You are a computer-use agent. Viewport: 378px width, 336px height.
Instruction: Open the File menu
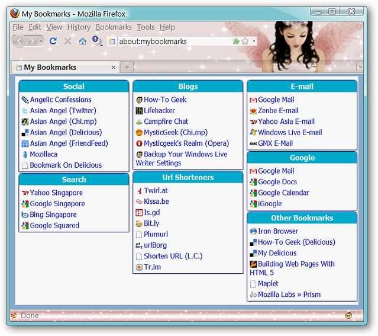pos(18,27)
